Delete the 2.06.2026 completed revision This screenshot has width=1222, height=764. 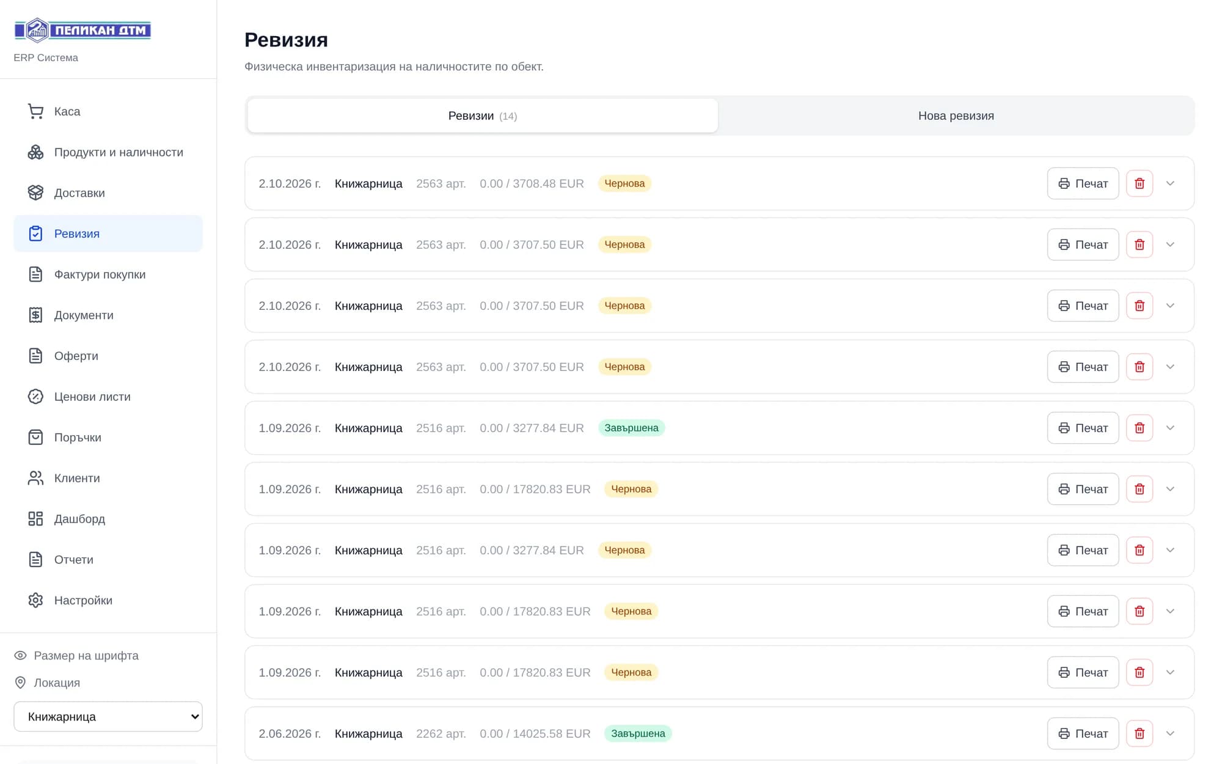pyautogui.click(x=1140, y=733)
